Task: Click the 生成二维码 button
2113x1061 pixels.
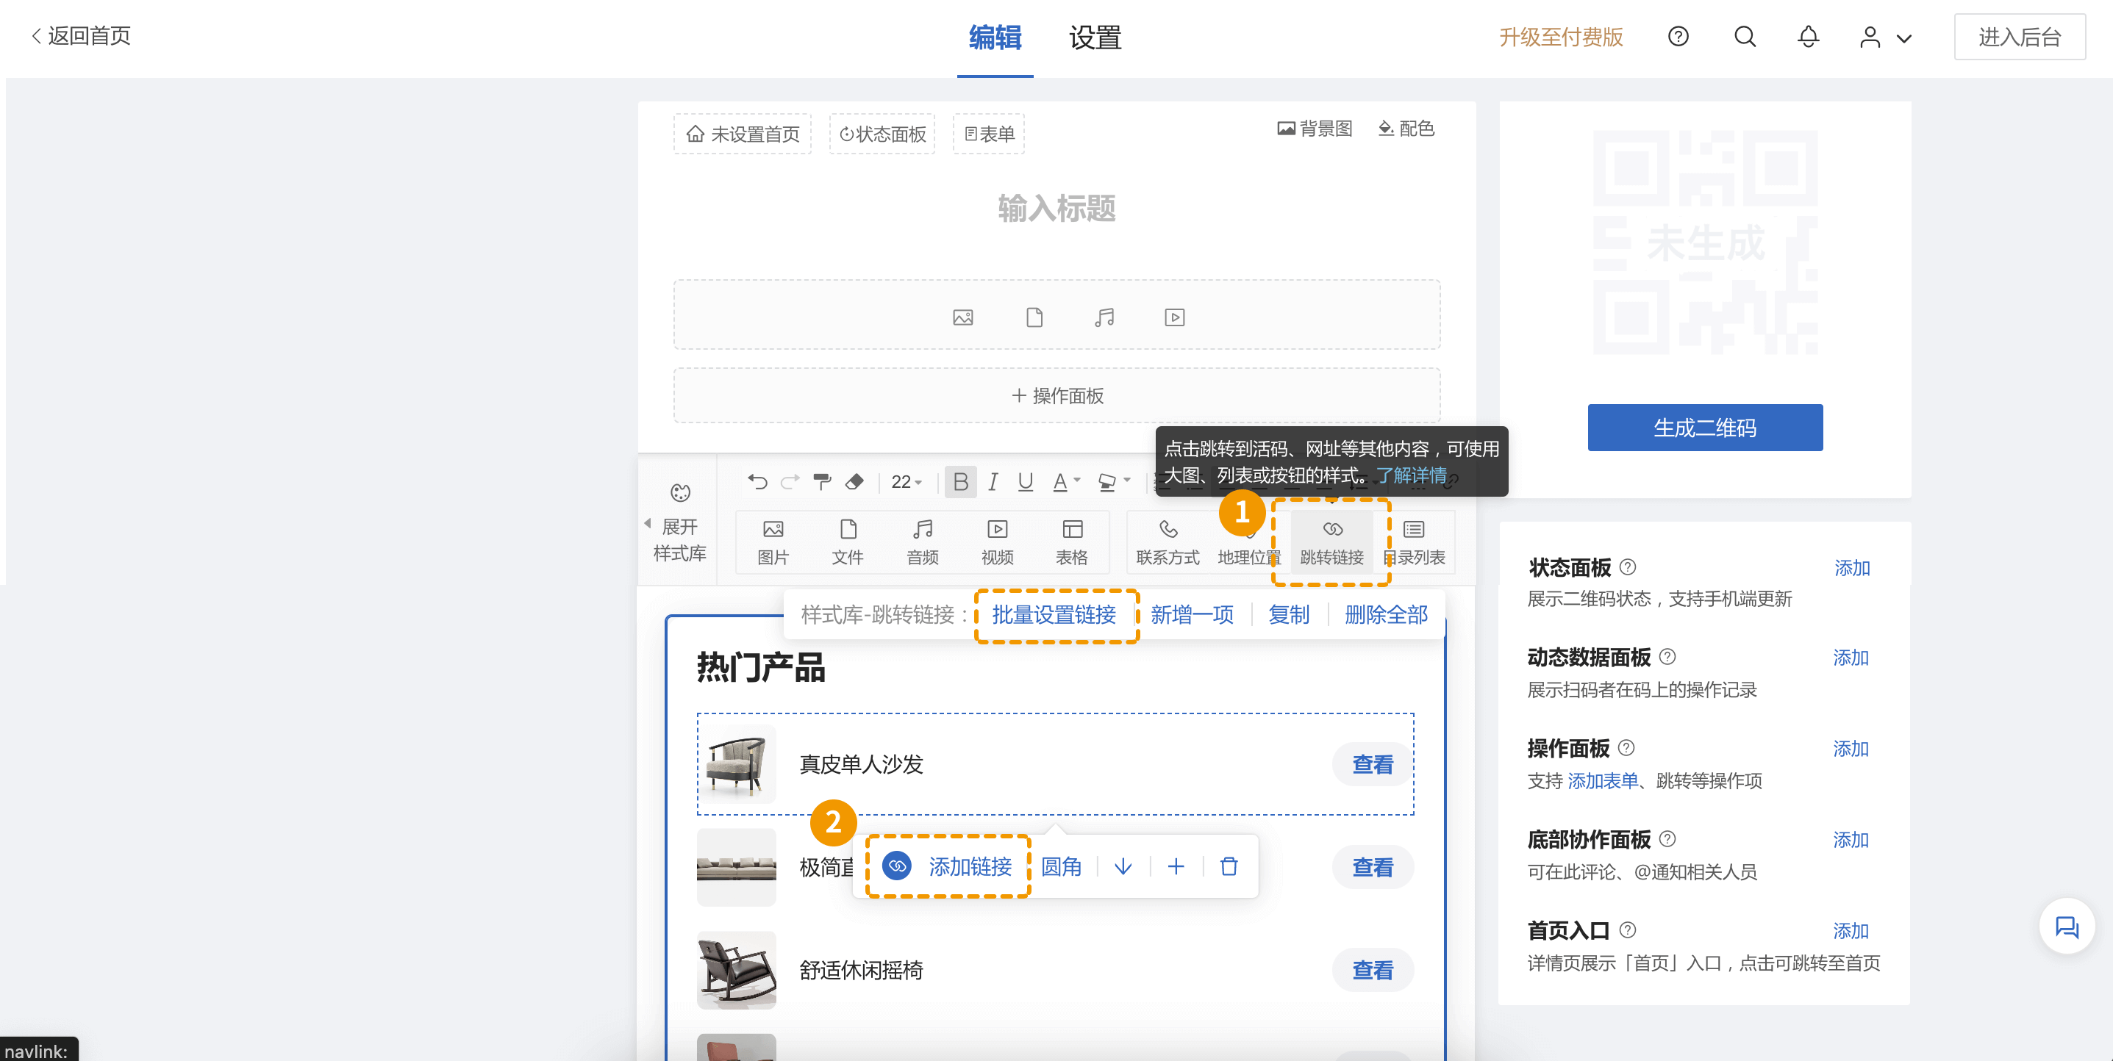Action: tap(1704, 427)
